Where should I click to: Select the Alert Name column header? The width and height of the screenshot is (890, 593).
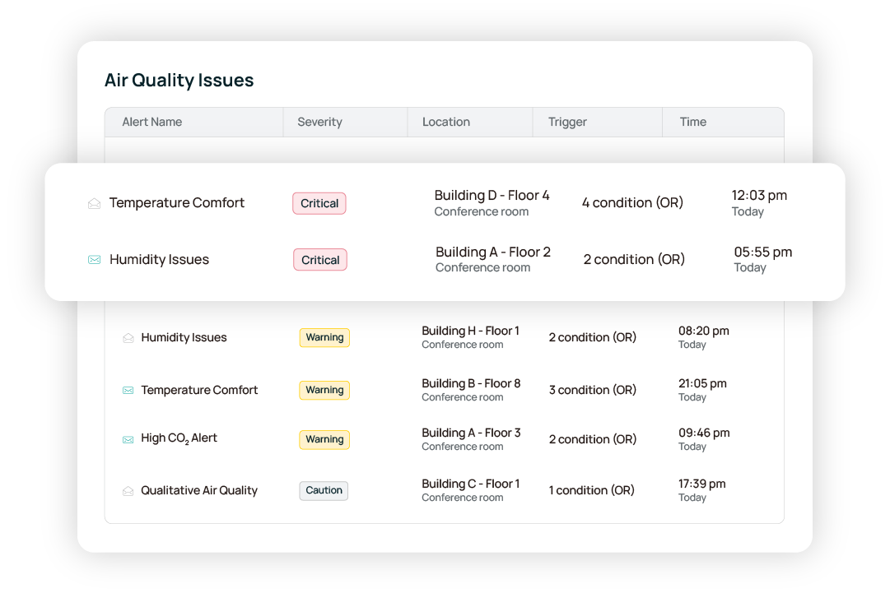pyautogui.click(x=151, y=122)
